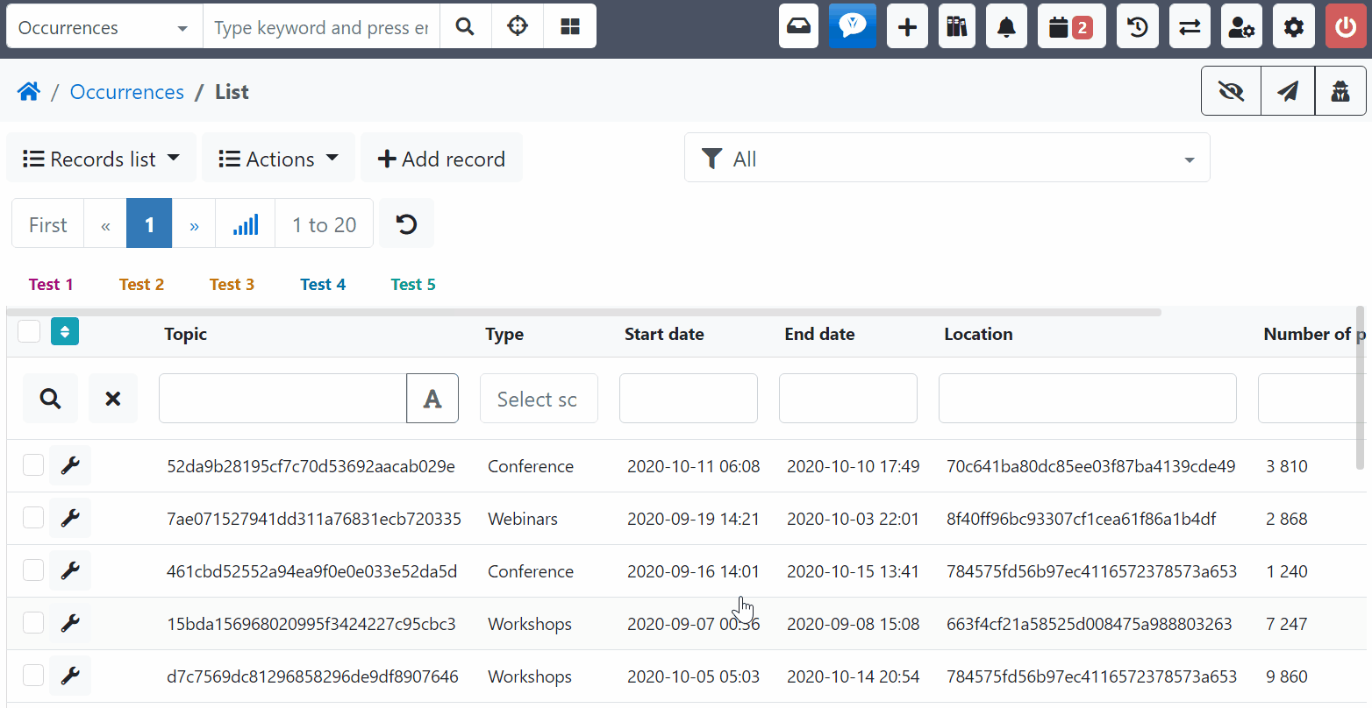
Task: Toggle the hidden-eye visibility icon
Action: [x=1230, y=90]
